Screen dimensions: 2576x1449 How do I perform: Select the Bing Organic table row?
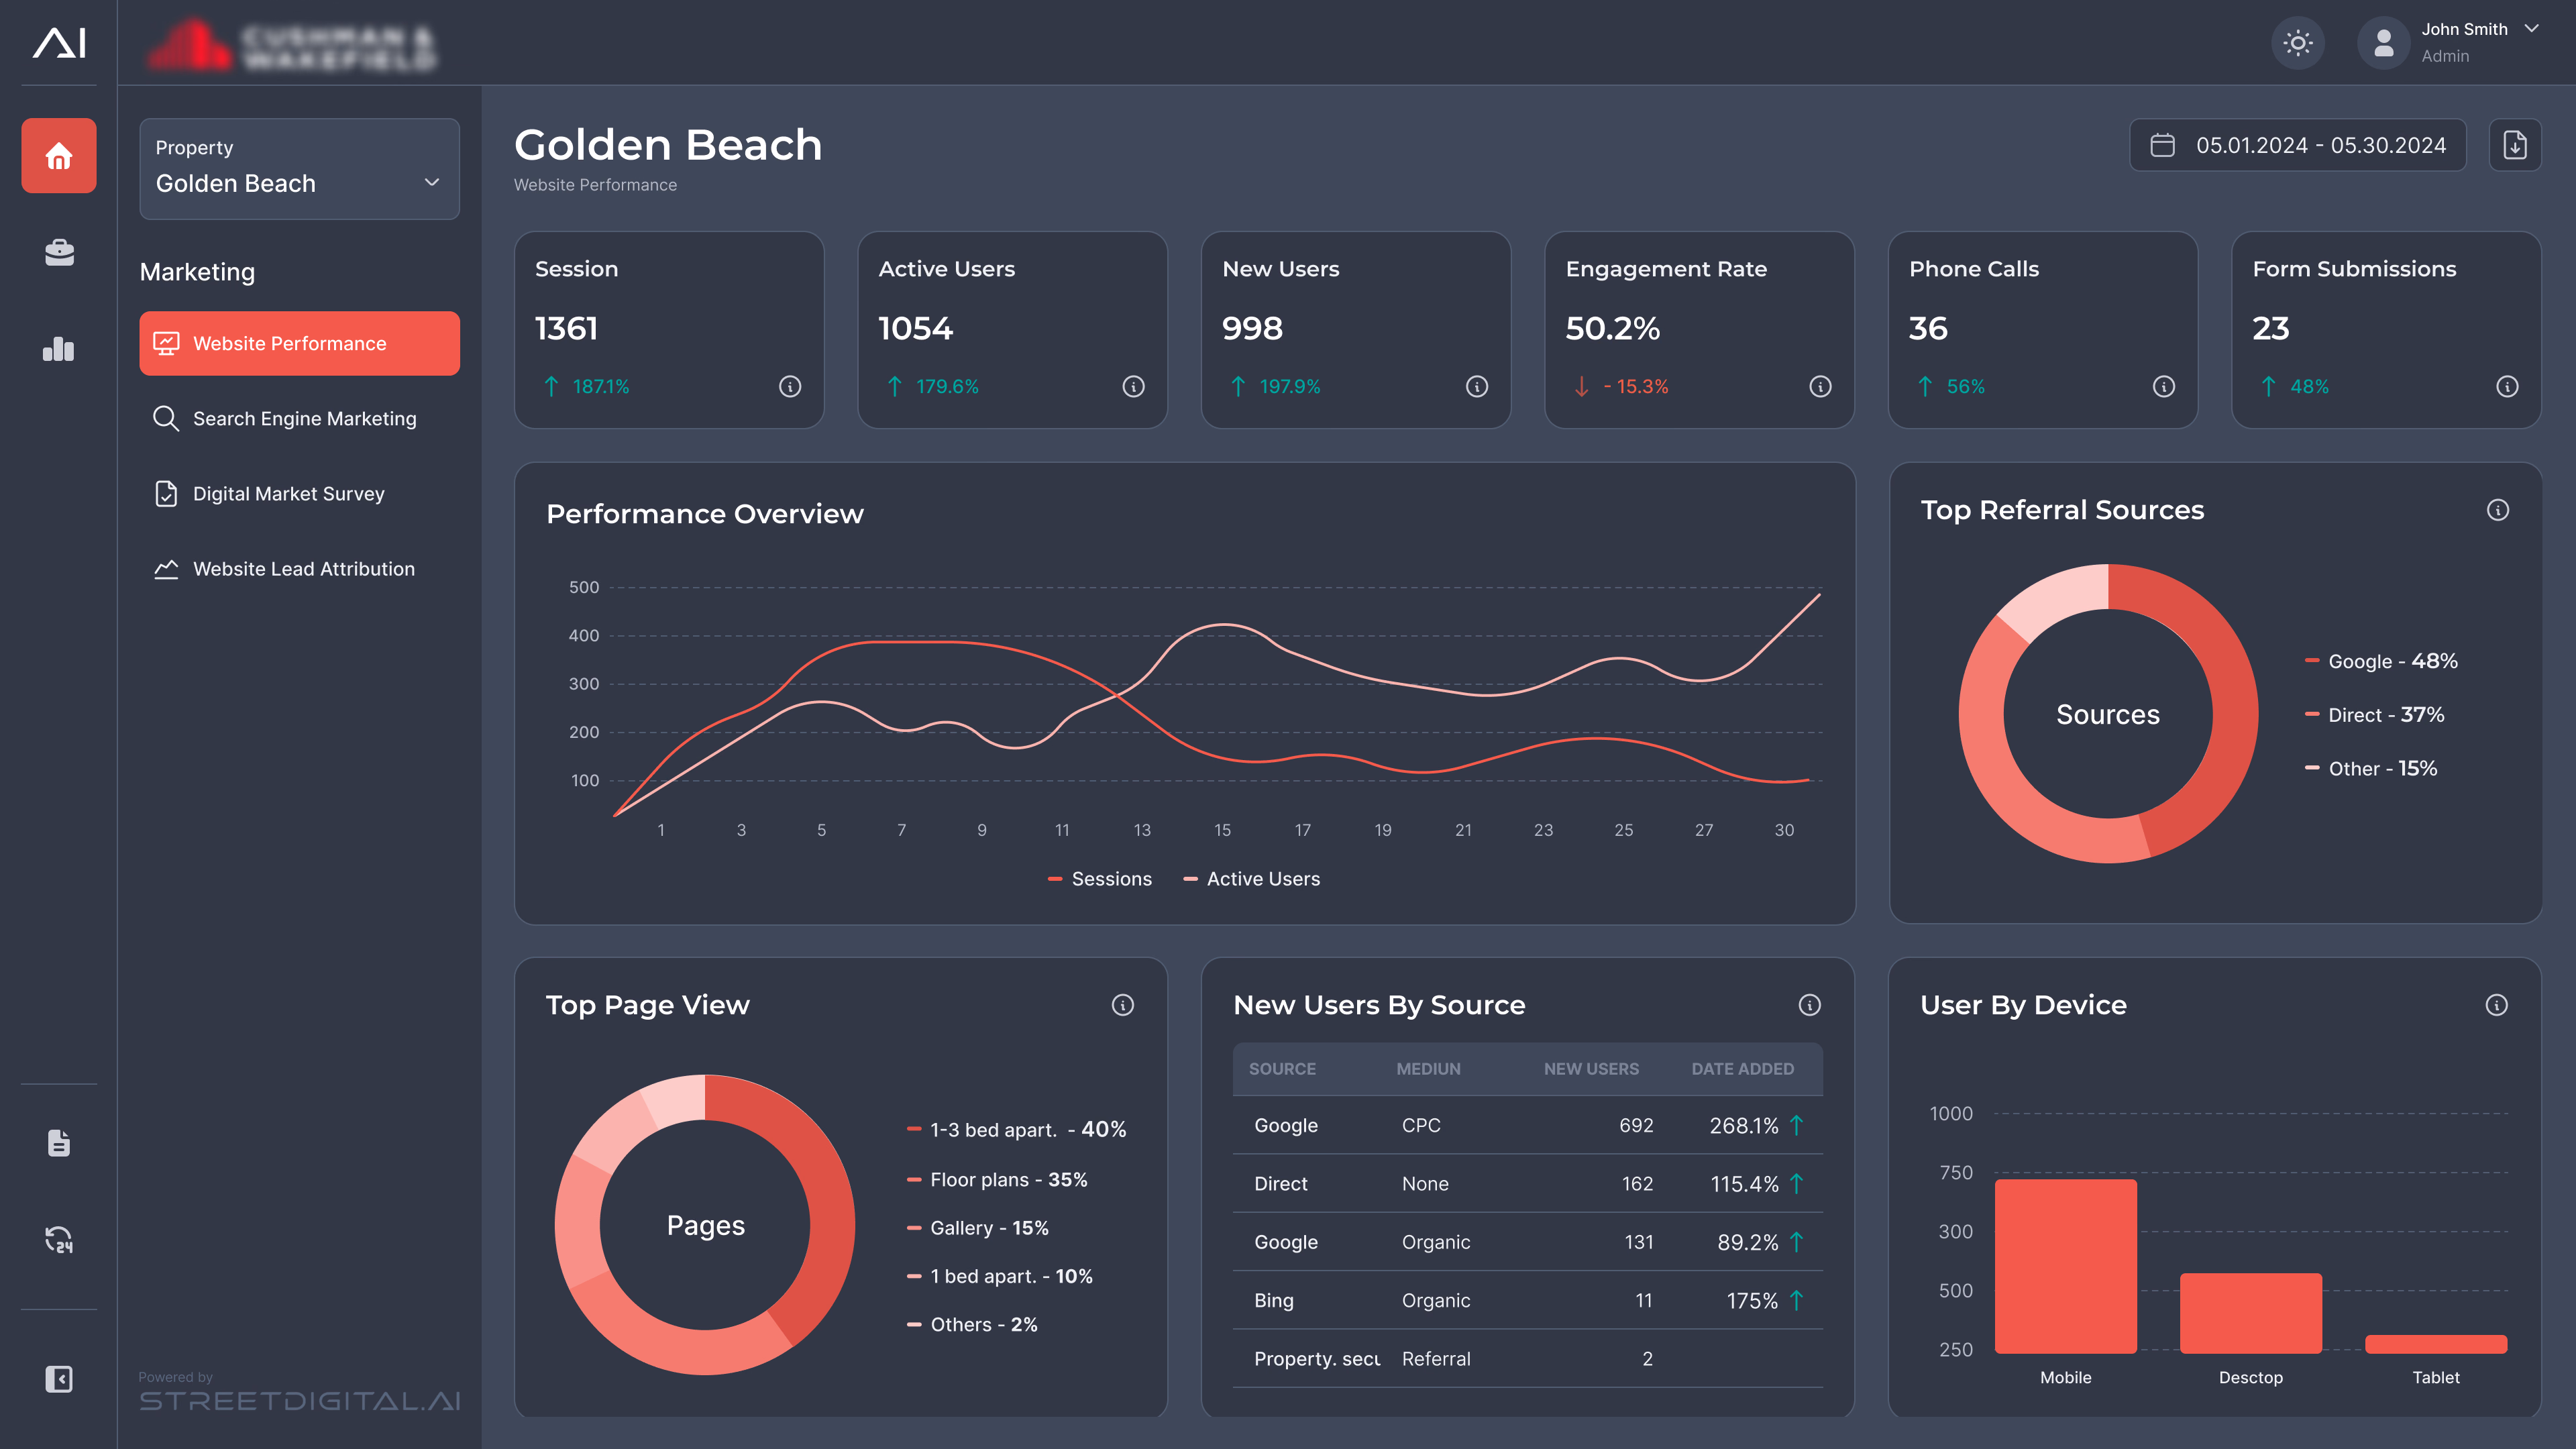(1528, 1300)
